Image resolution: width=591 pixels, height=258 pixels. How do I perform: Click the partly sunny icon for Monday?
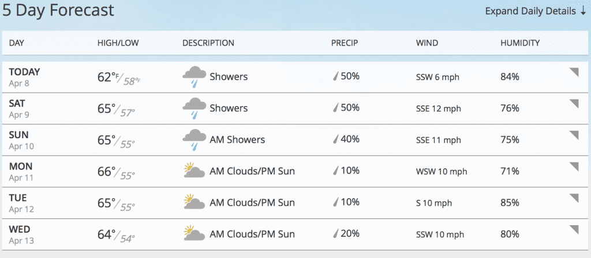(194, 170)
